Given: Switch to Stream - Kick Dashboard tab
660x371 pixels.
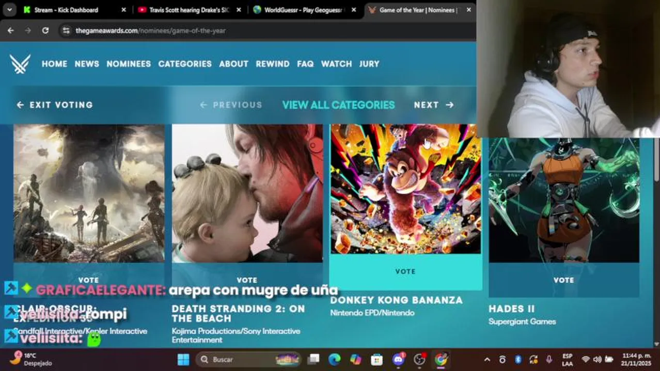Looking at the screenshot, I should (x=75, y=10).
